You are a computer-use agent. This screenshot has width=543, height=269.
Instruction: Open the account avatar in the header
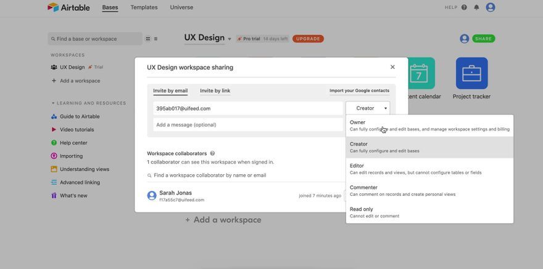[491, 7]
